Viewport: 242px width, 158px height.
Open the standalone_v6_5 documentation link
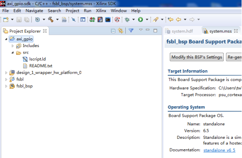[x=219, y=150]
